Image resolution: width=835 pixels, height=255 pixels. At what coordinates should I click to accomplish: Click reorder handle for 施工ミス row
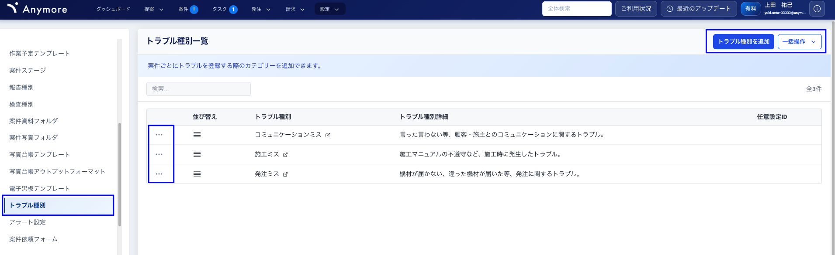(x=197, y=154)
